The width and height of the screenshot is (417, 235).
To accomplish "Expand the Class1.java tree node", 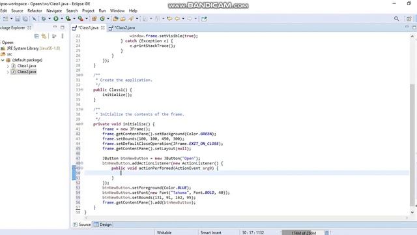I will click(8, 66).
